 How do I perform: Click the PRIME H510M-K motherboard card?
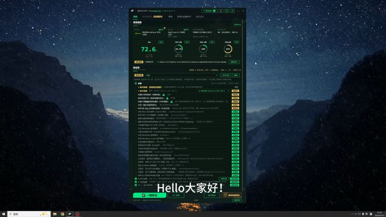(x=203, y=33)
